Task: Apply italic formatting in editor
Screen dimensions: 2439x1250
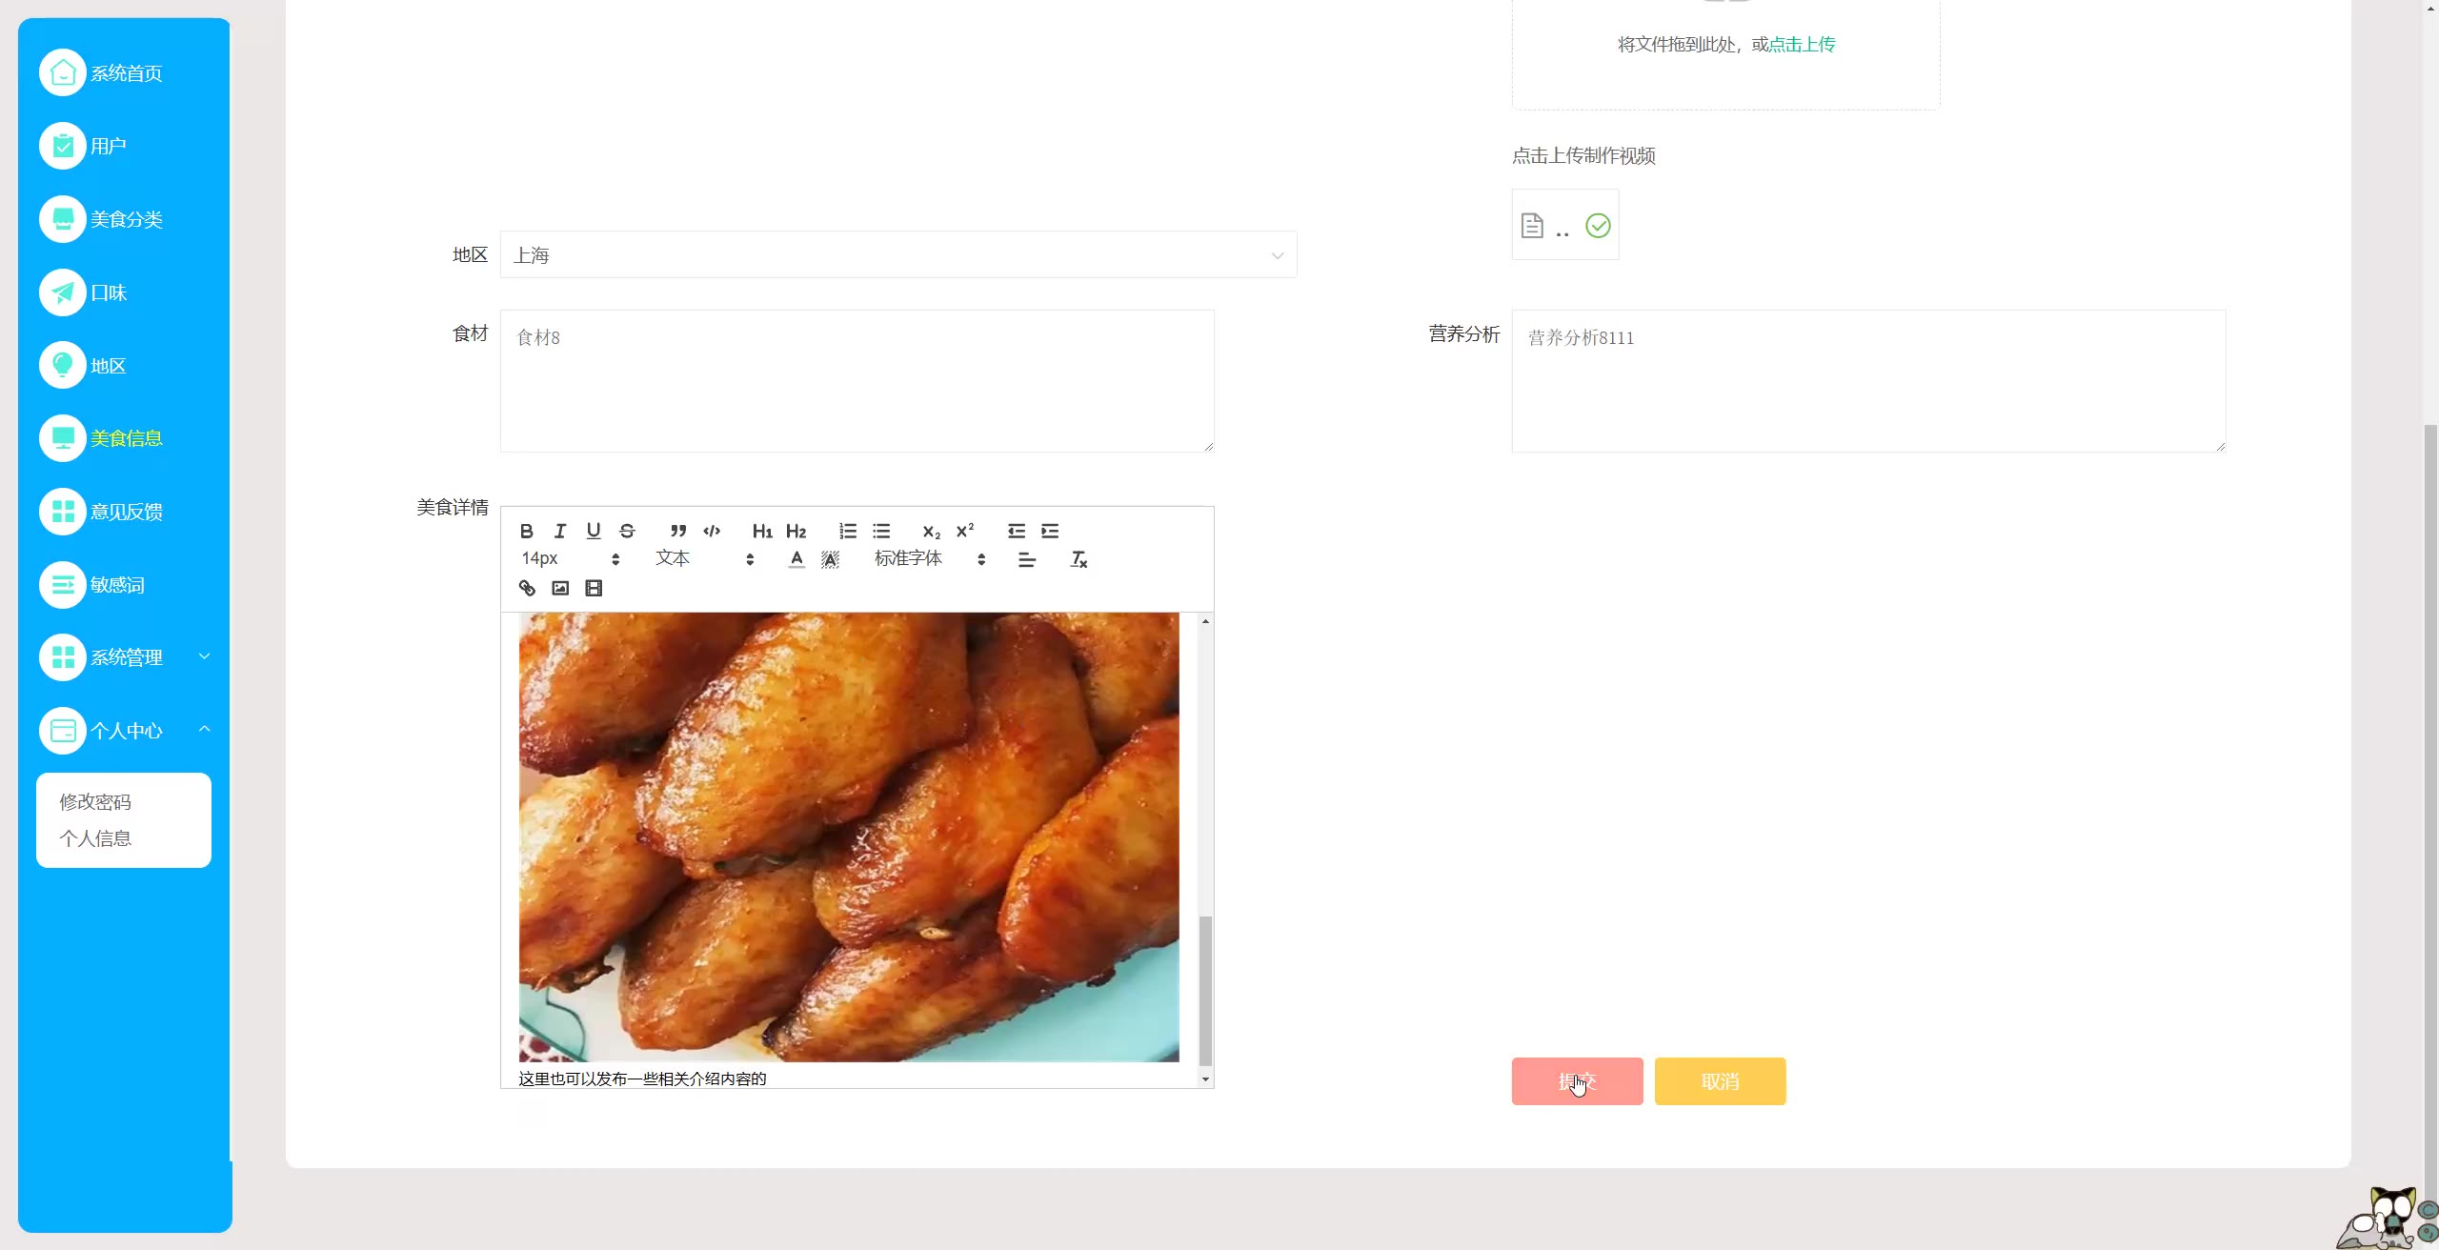Action: click(560, 531)
